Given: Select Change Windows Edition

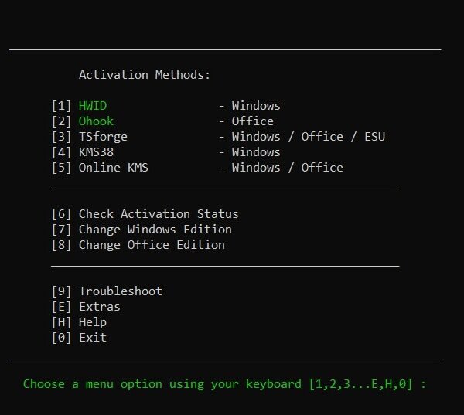Looking at the screenshot, I should 155,230.
